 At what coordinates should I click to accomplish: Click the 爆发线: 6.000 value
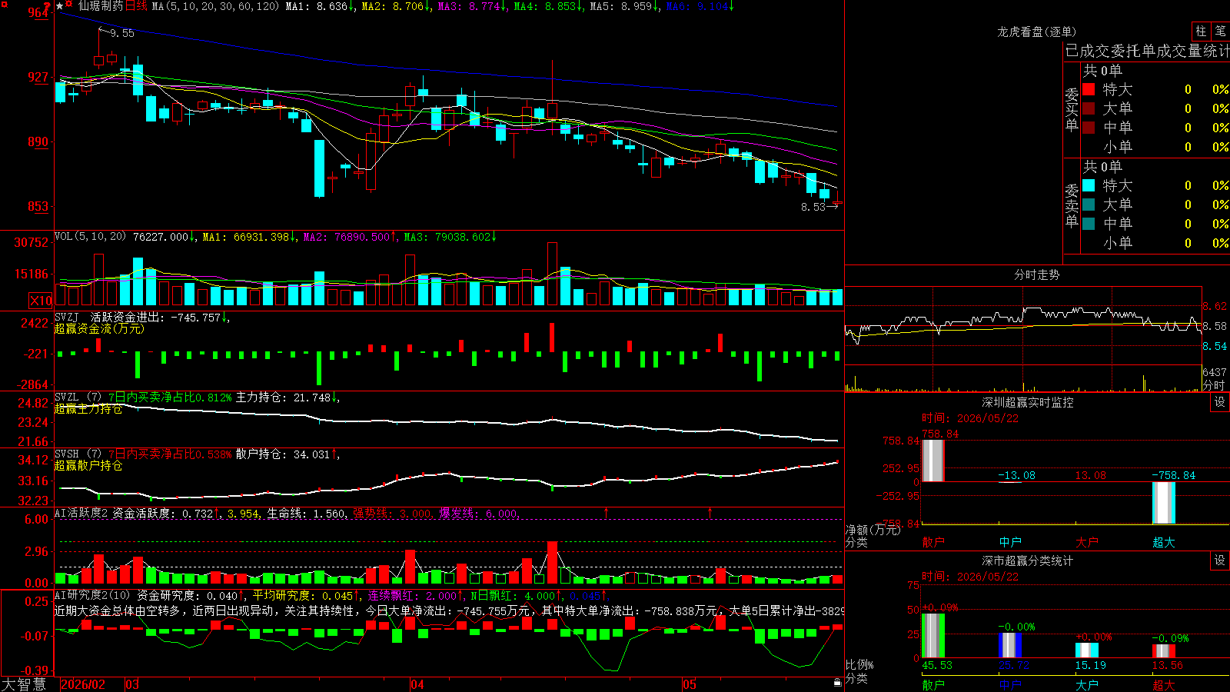tap(479, 514)
